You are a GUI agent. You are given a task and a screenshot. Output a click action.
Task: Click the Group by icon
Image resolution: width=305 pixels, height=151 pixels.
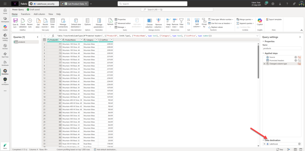tap(204, 21)
